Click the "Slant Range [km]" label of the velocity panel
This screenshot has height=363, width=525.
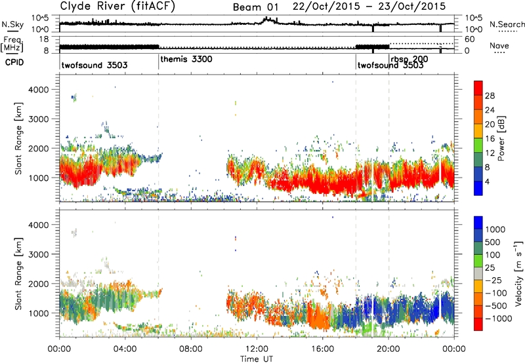click(x=18, y=273)
